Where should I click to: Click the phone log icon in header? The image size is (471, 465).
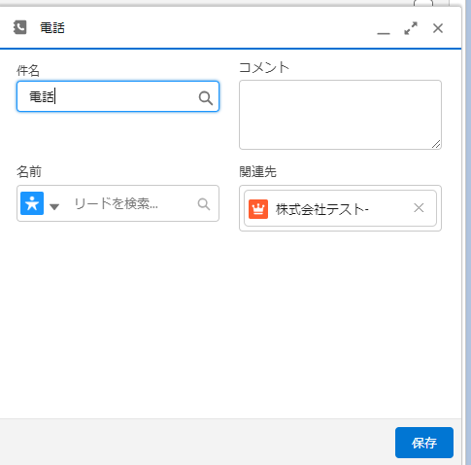(x=20, y=27)
